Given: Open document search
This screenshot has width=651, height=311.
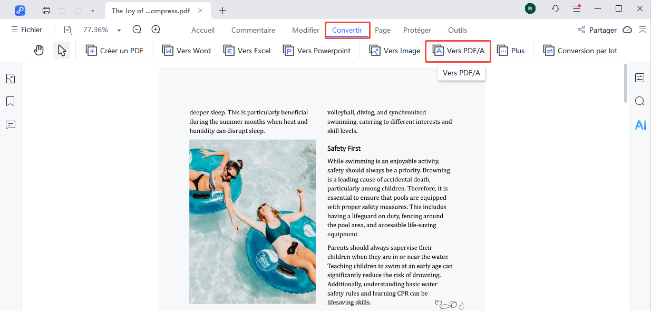Looking at the screenshot, I should pyautogui.click(x=639, y=101).
